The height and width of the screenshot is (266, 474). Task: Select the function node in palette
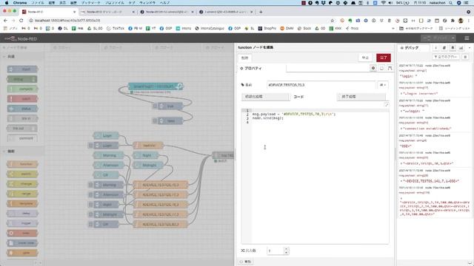click(x=22, y=164)
